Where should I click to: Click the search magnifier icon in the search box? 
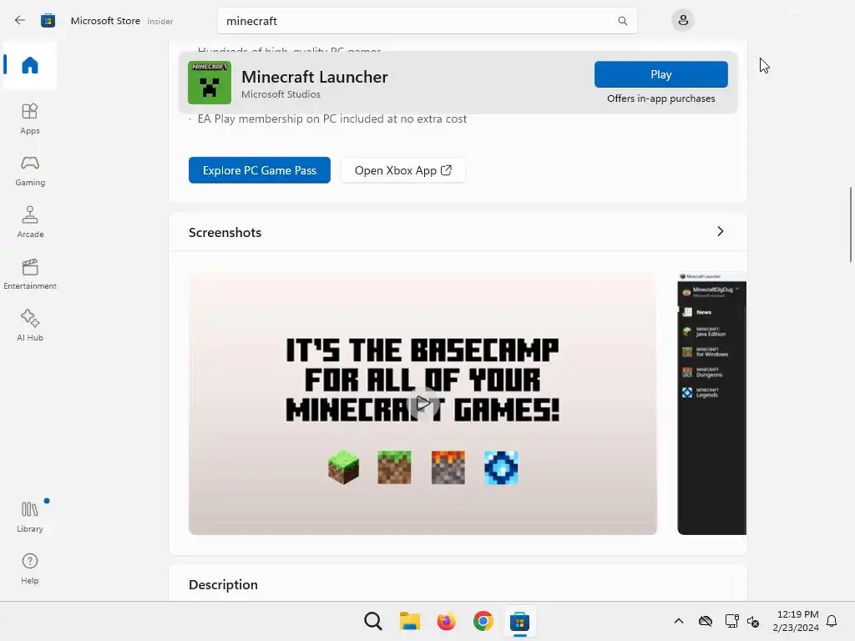(622, 21)
